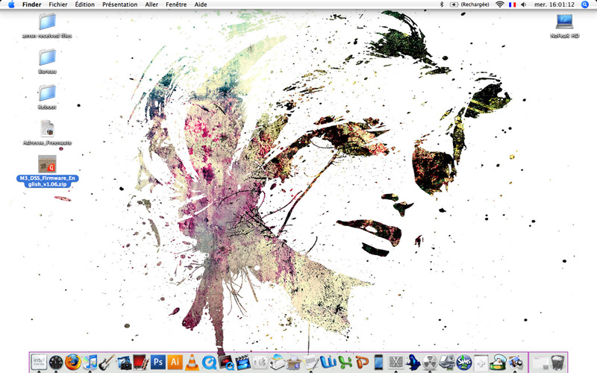
Task: Open the Apple menu
Action: tap(11, 4)
